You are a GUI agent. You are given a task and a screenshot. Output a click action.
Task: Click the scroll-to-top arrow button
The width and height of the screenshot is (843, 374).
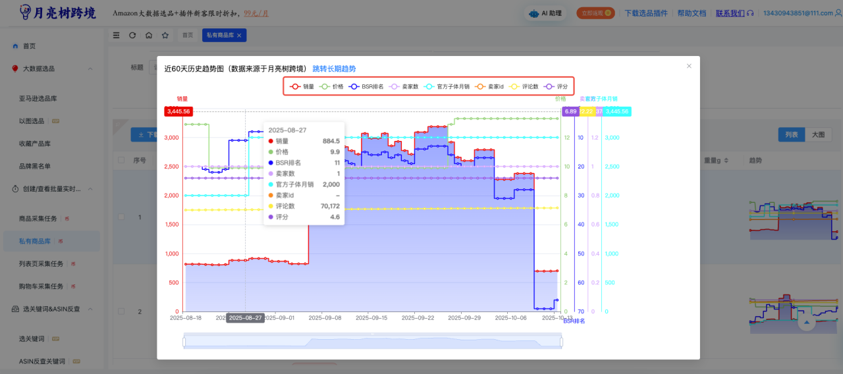(806, 323)
